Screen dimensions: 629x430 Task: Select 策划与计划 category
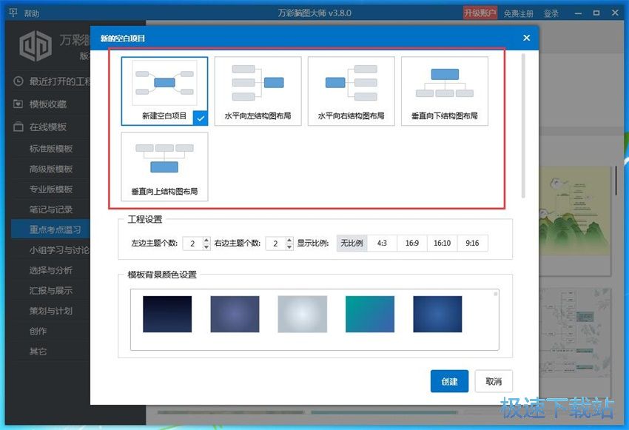(51, 311)
